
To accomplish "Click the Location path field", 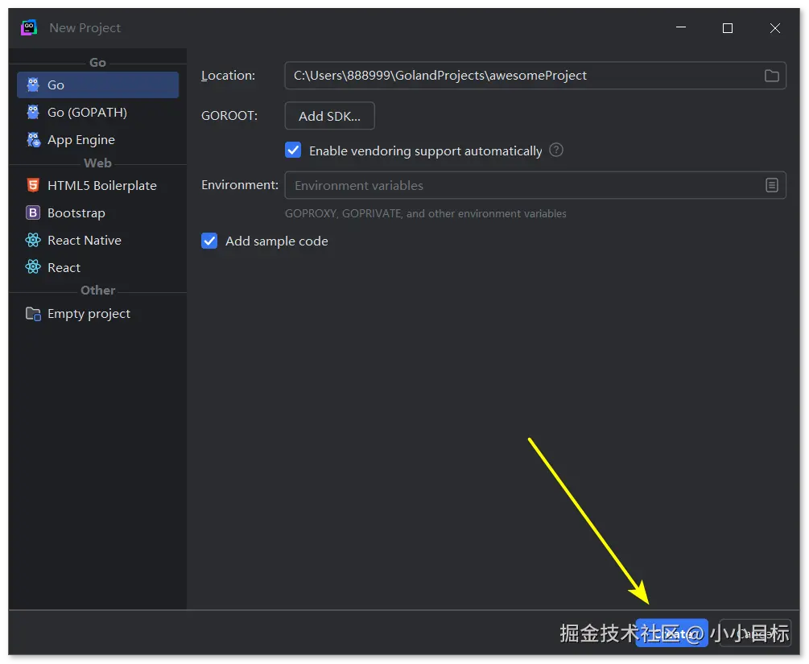I will pos(535,76).
